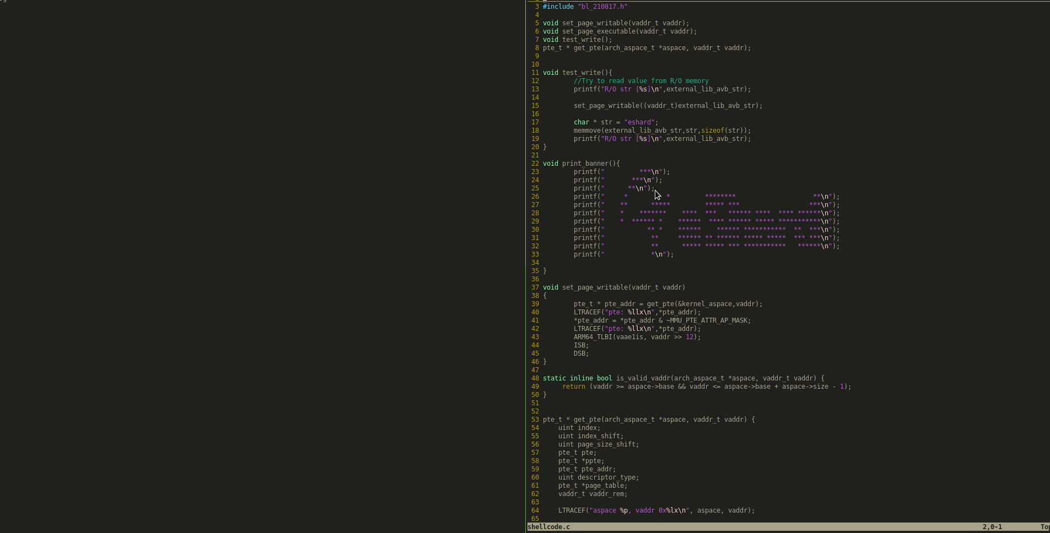The width and height of the screenshot is (1050, 533).
Task: Click the DSB statement on line 45
Action: pos(581,353)
